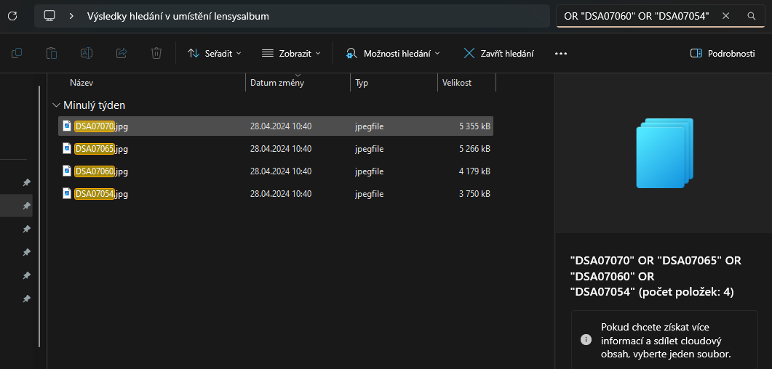Screen dimensions: 772x369
Task: Open the Zobrazit view dropdown
Action: pyautogui.click(x=291, y=54)
